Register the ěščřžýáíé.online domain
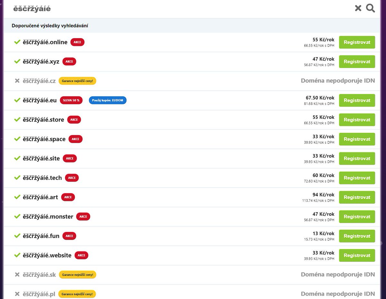 (x=357, y=42)
